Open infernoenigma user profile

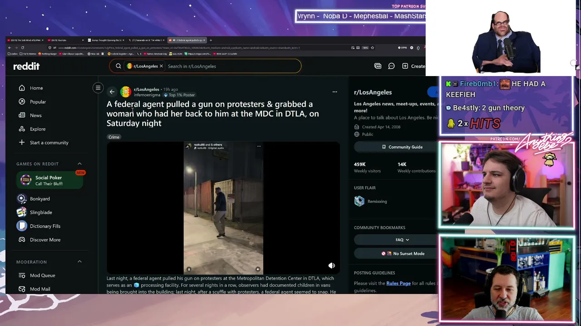click(x=147, y=95)
